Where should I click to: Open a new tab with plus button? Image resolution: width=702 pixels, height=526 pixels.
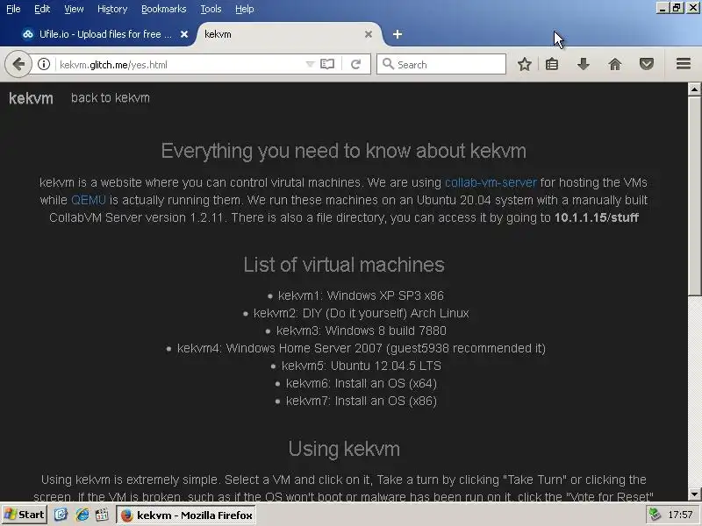pos(398,34)
